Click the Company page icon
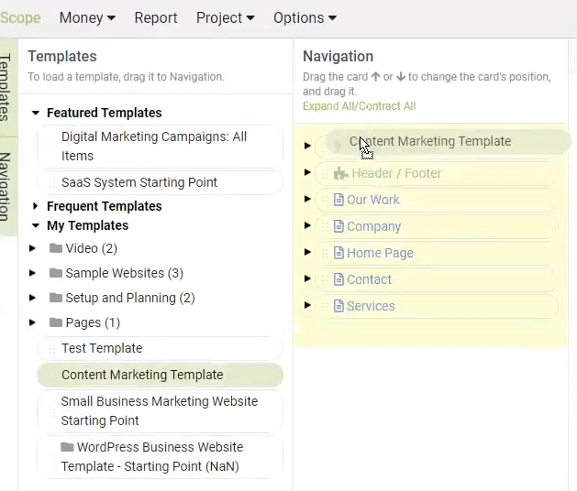Image resolution: width=577 pixels, height=491 pixels. tap(338, 226)
